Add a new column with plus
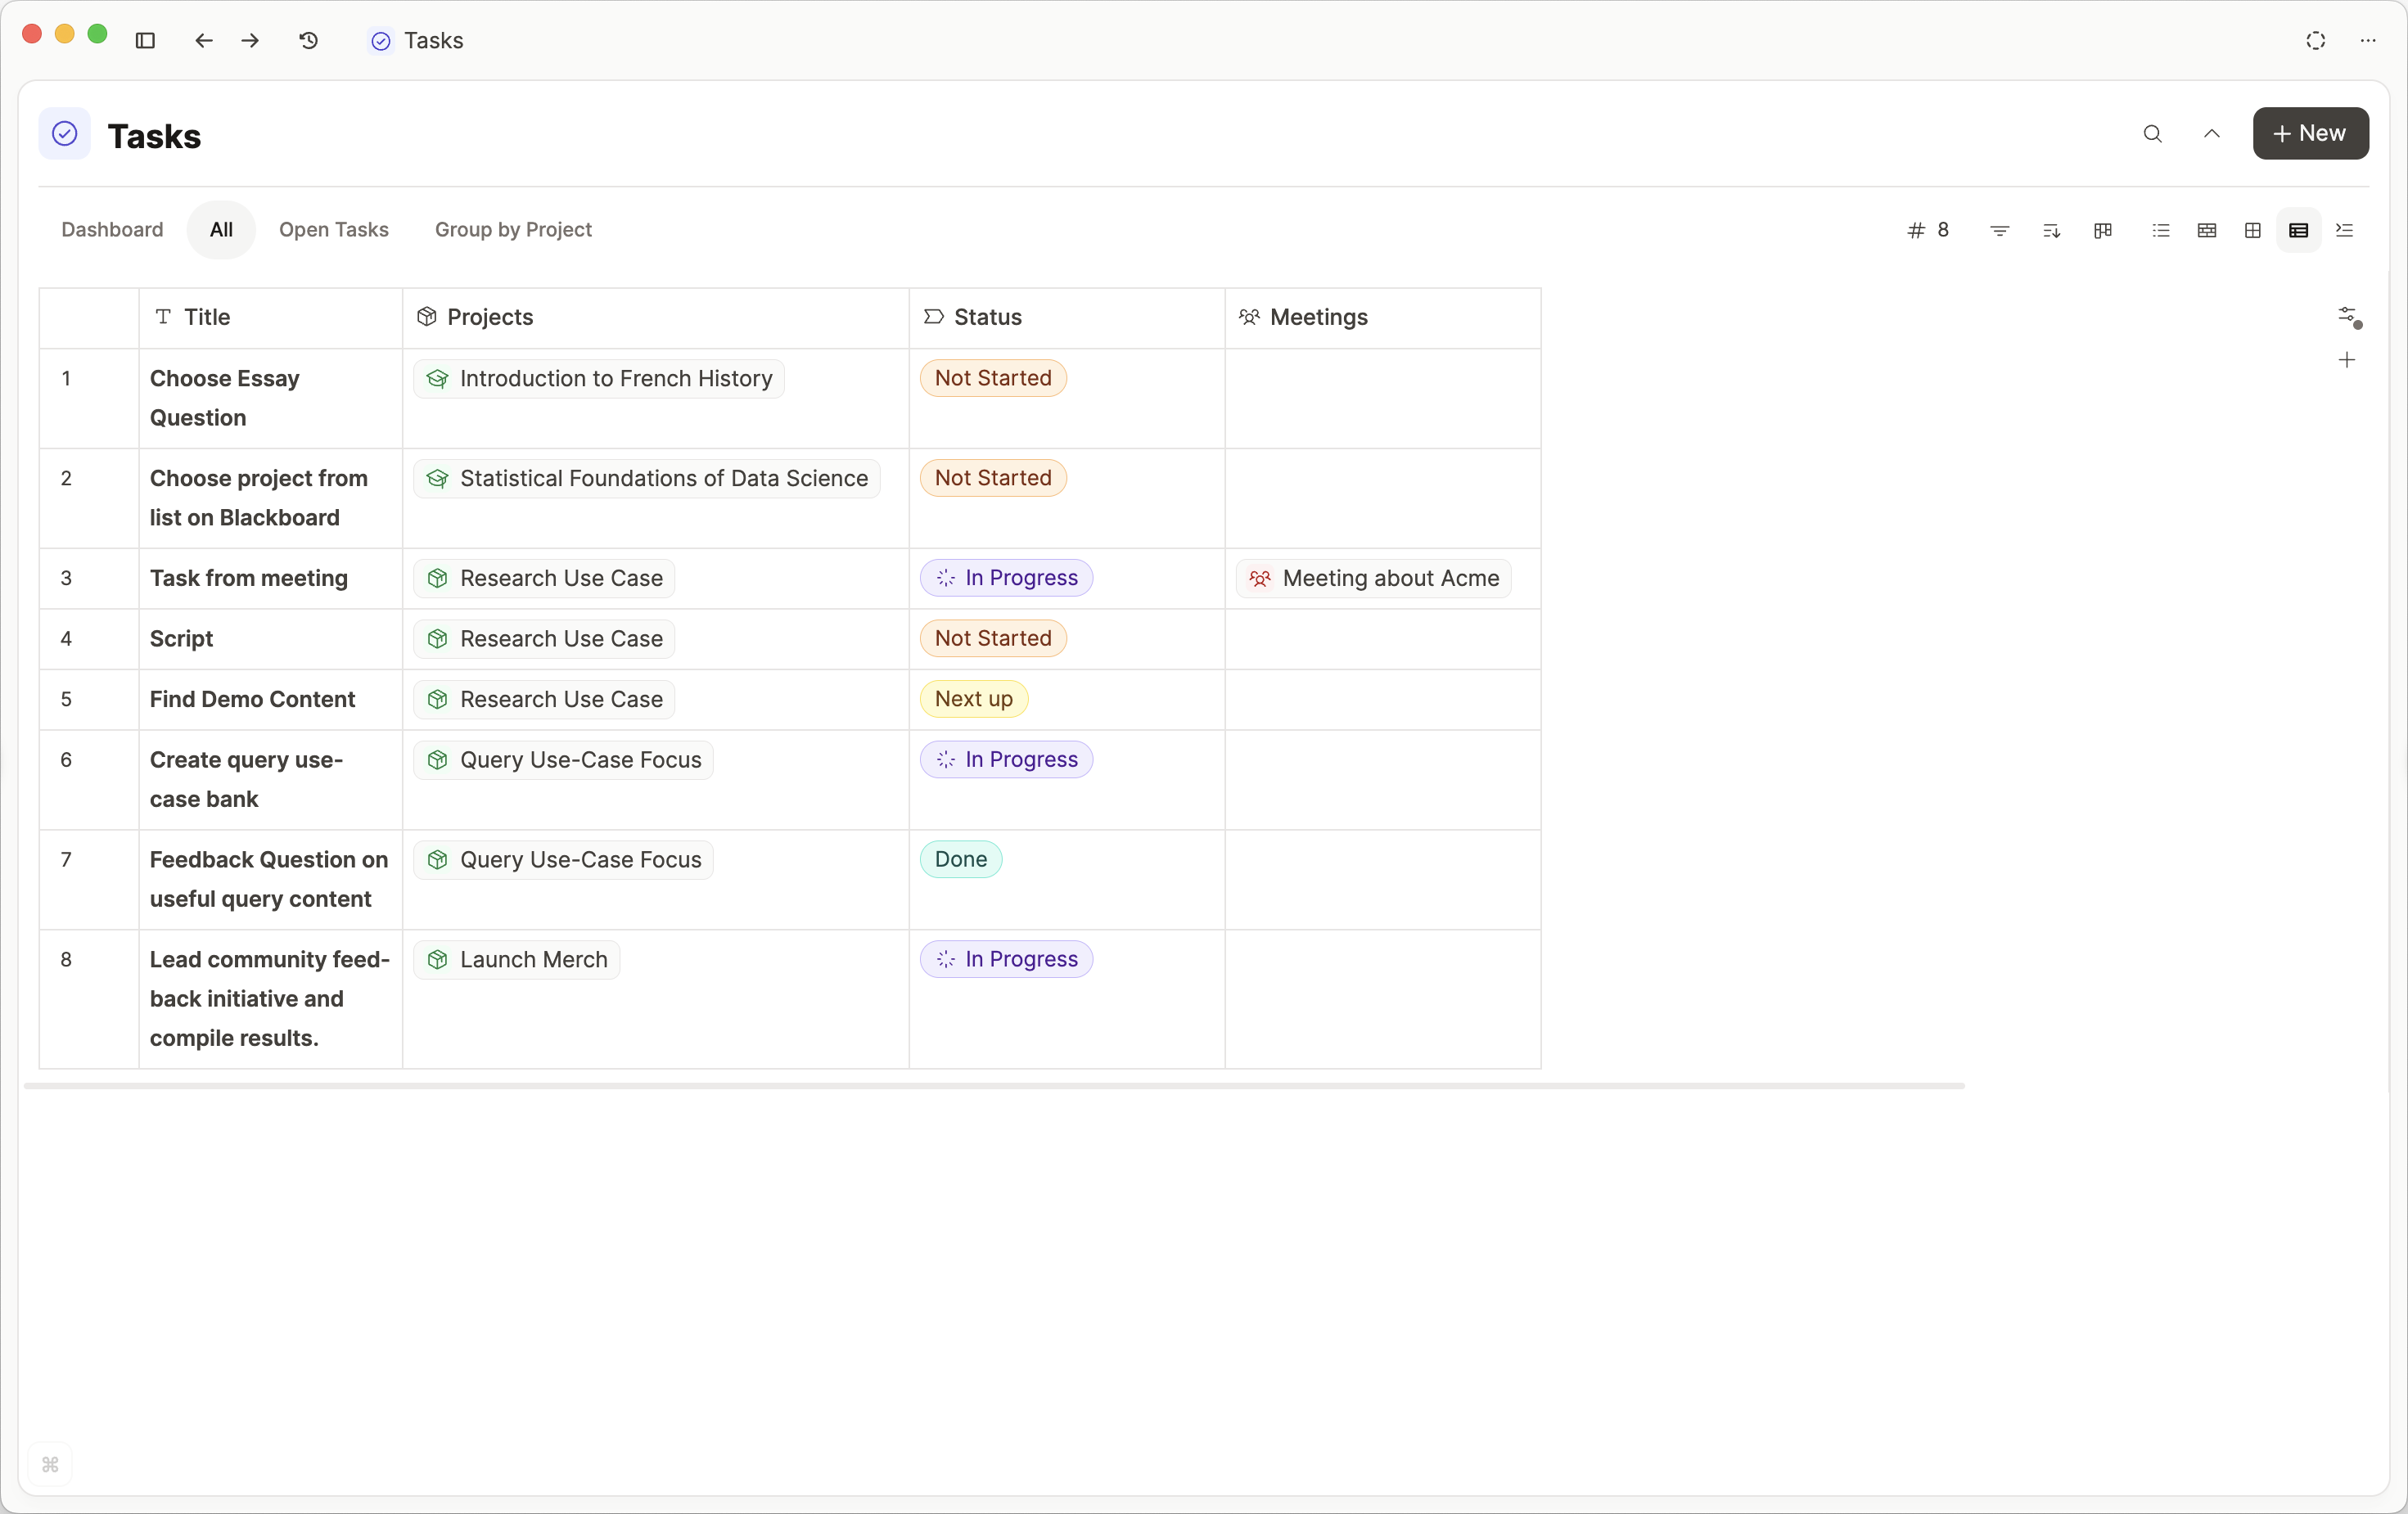The height and width of the screenshot is (1514, 2408). coord(2346,360)
